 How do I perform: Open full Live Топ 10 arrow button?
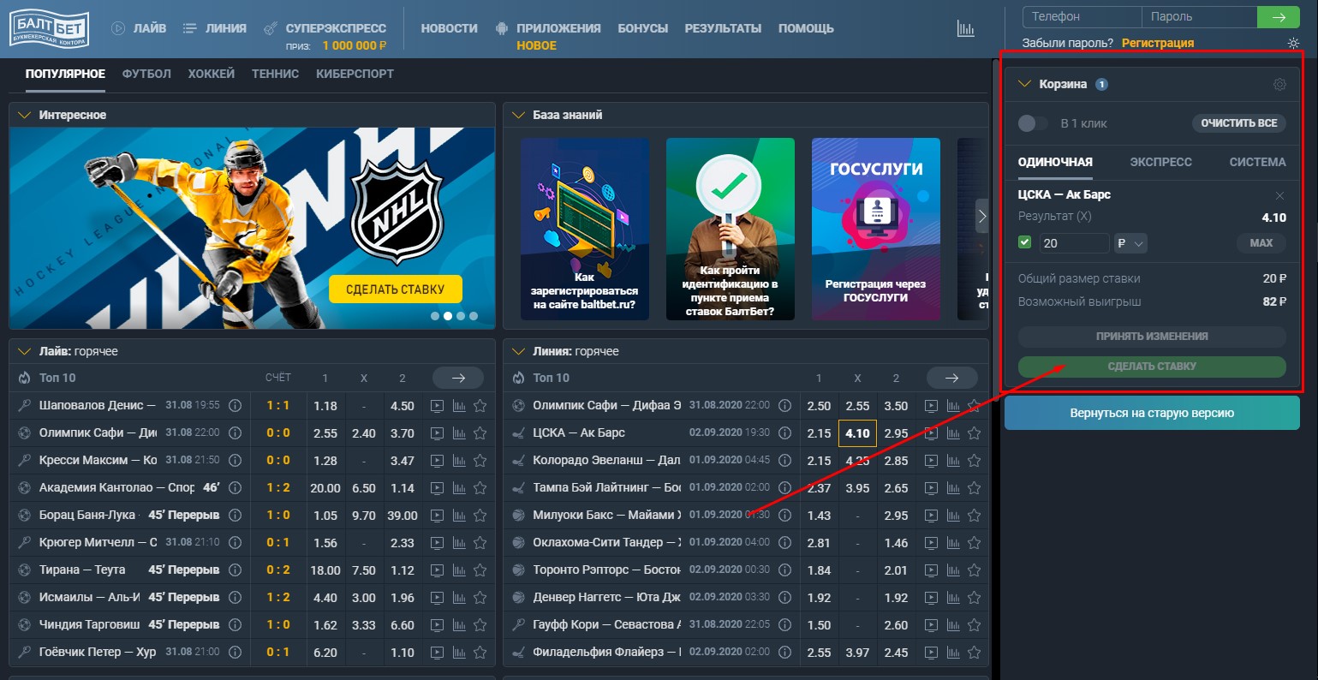pyautogui.click(x=458, y=378)
